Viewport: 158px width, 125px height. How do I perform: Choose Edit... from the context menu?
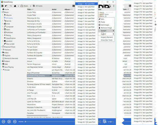pos(106,19)
